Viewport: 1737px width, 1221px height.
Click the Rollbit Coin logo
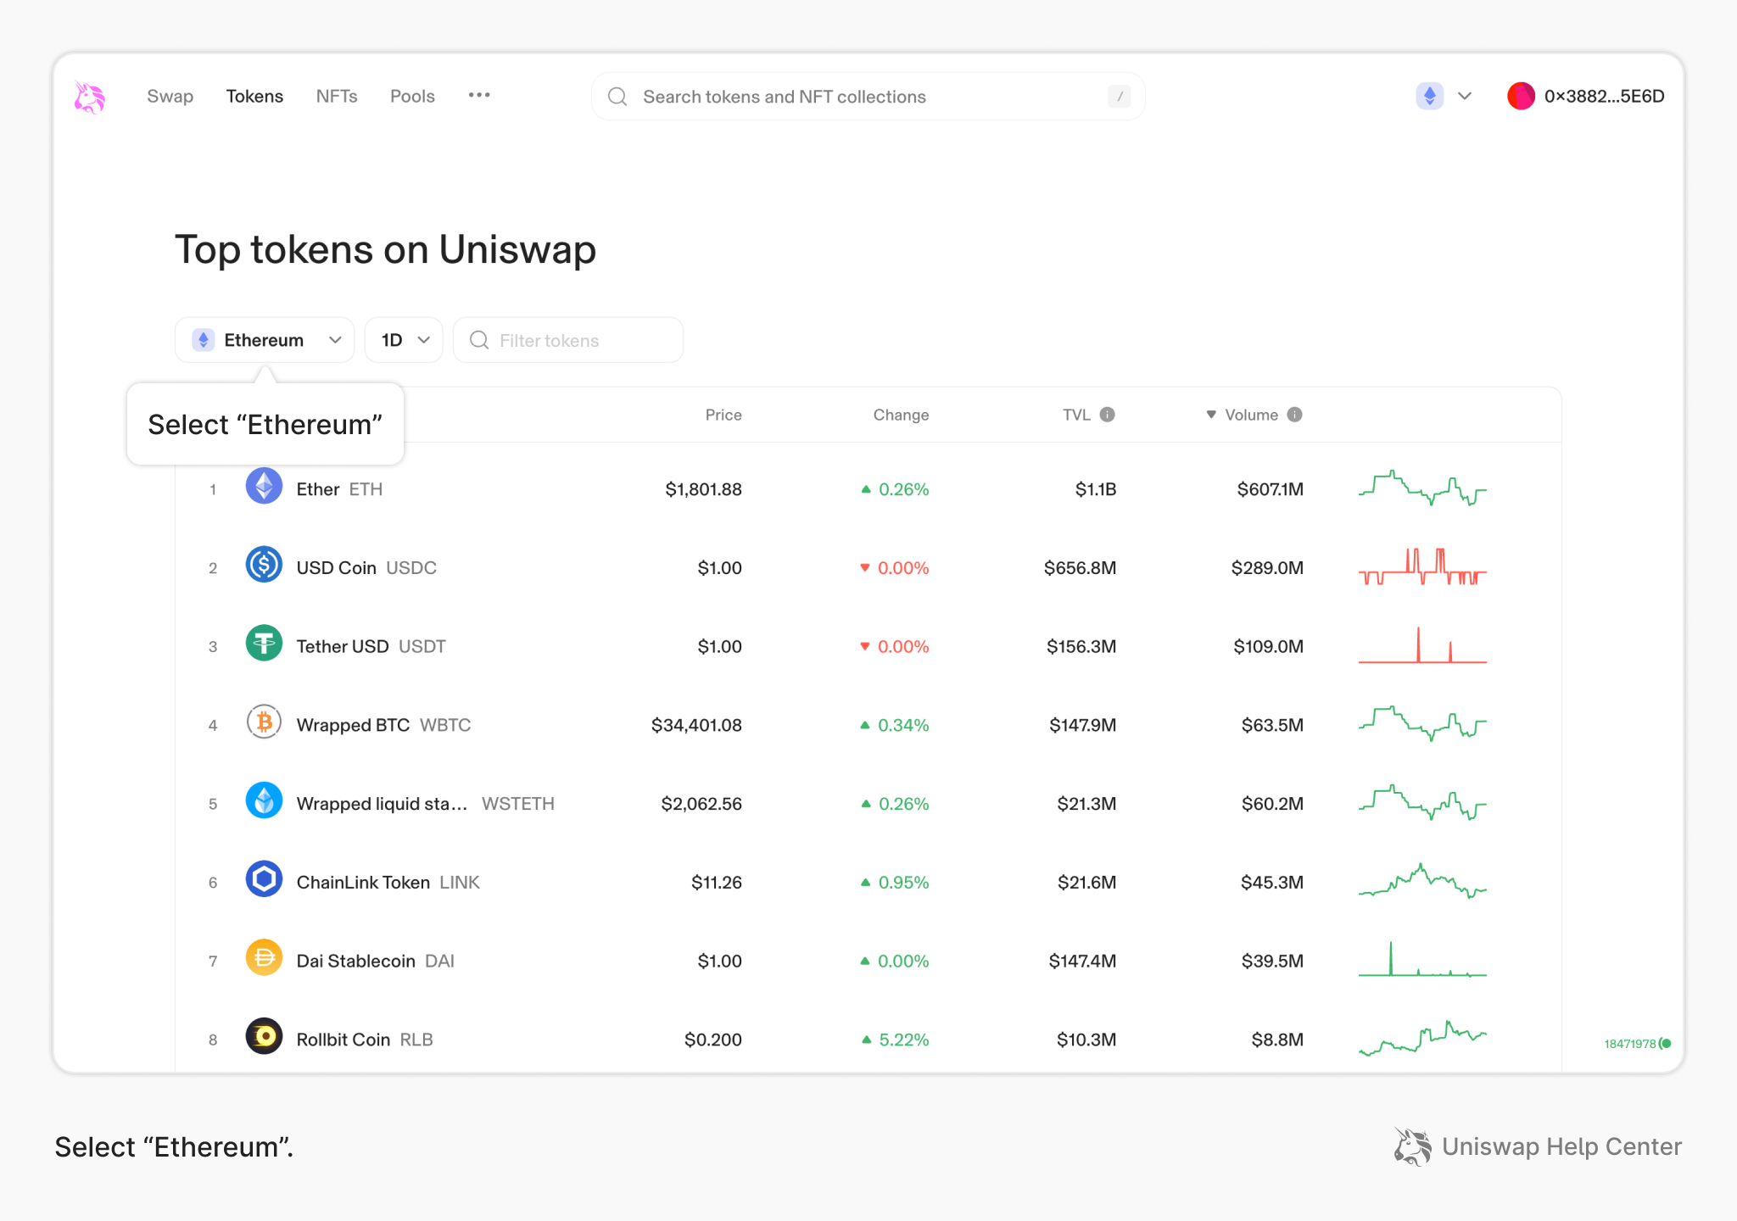click(x=264, y=1036)
